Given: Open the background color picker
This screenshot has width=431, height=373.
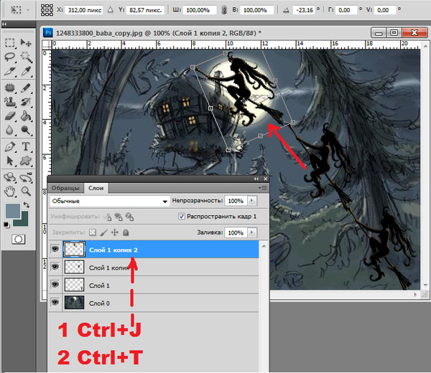Looking at the screenshot, I should [24, 221].
